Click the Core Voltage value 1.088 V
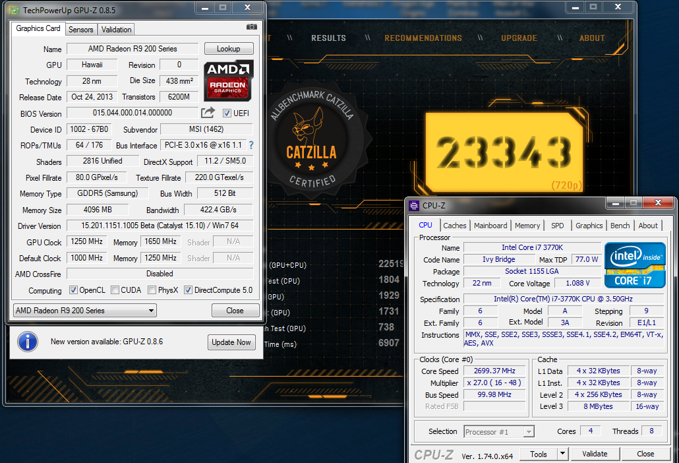 click(577, 283)
